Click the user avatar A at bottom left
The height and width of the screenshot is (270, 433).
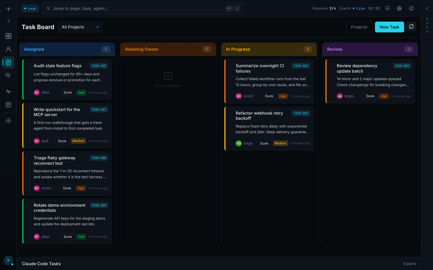pos(8,260)
